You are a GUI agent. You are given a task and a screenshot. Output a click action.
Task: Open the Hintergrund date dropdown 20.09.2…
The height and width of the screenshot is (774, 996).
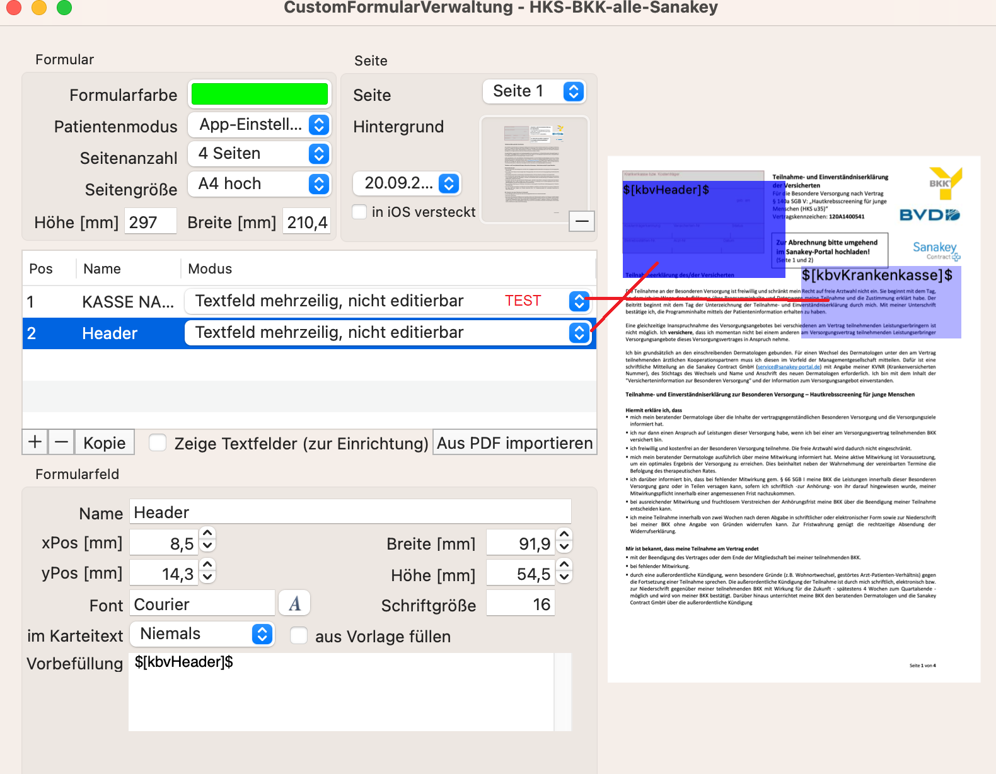coord(407,183)
